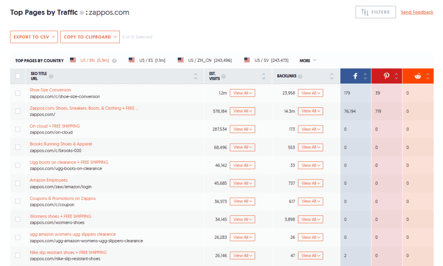Sort by the SEO Title column arrows
Viewport: 443px width, 266px height.
196,76
